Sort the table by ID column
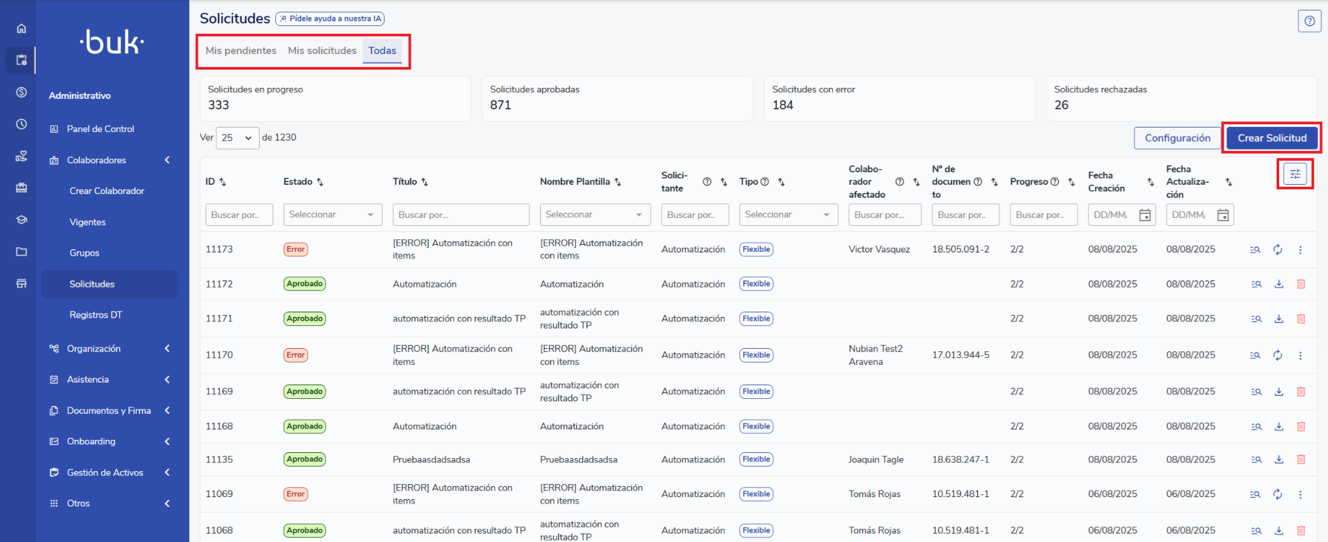 click(223, 182)
